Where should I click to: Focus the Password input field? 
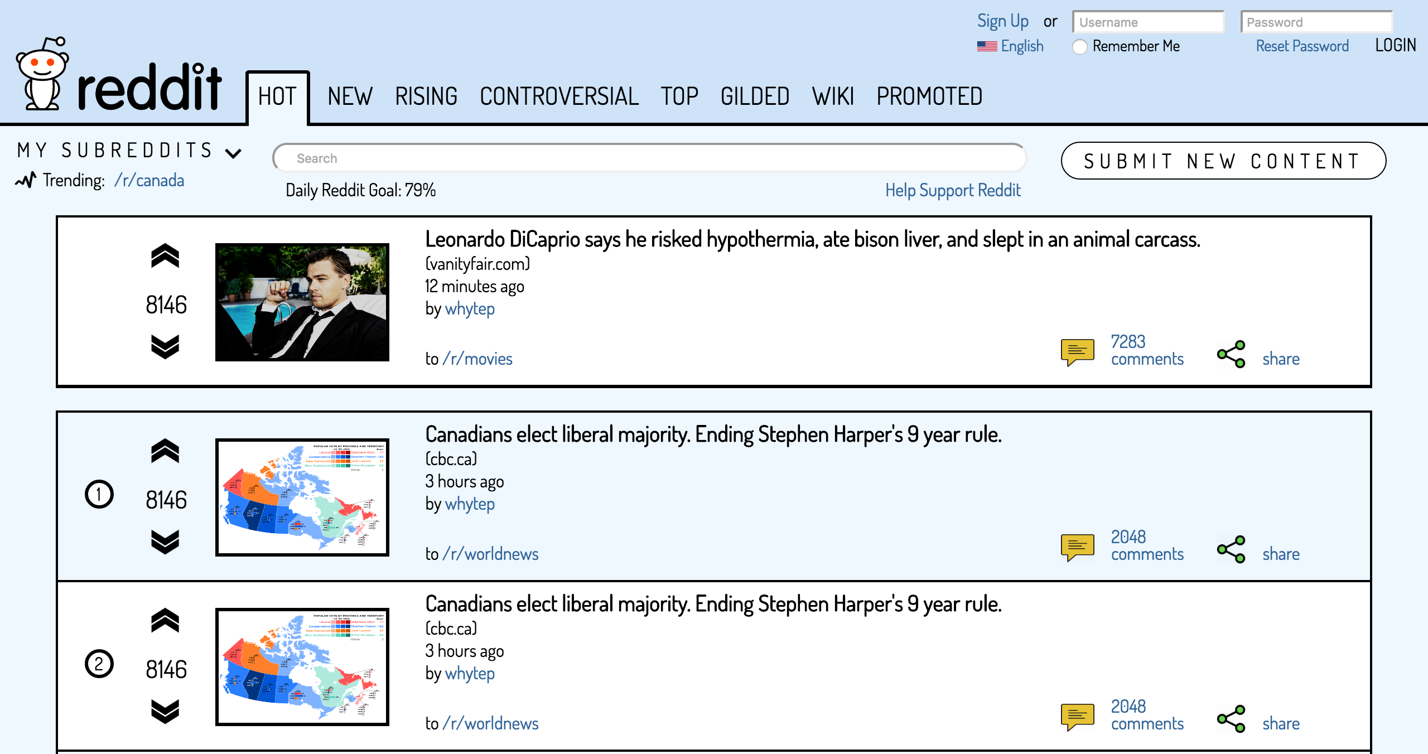(1316, 22)
